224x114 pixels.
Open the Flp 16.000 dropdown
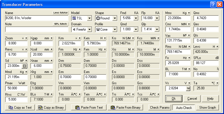coord(157,18)
